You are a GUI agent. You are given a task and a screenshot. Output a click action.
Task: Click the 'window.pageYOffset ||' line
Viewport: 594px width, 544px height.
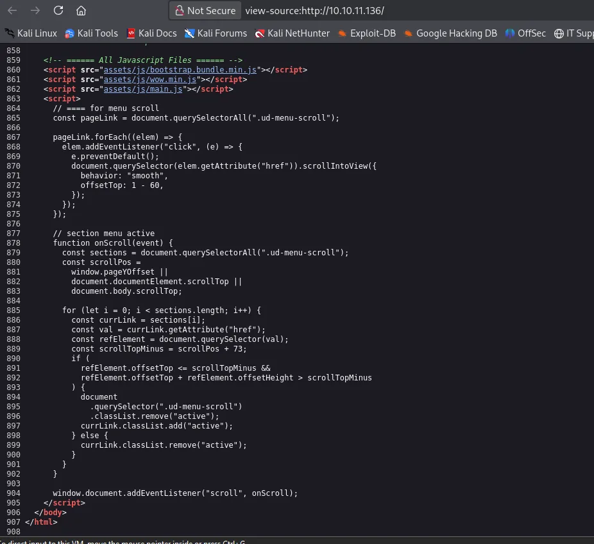tap(119, 271)
